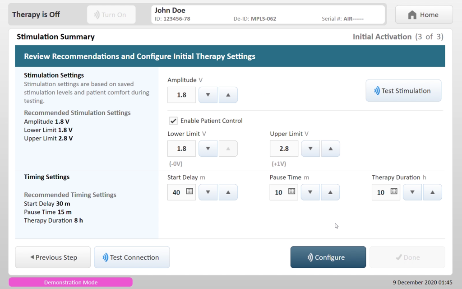Click the De-ID MPLS-062 text

tap(255, 19)
